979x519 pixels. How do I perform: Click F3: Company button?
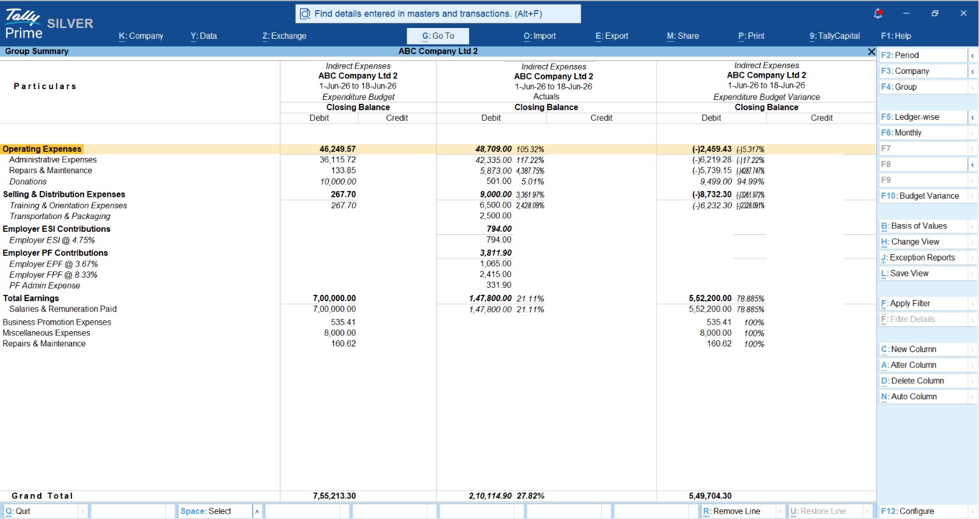coord(923,71)
